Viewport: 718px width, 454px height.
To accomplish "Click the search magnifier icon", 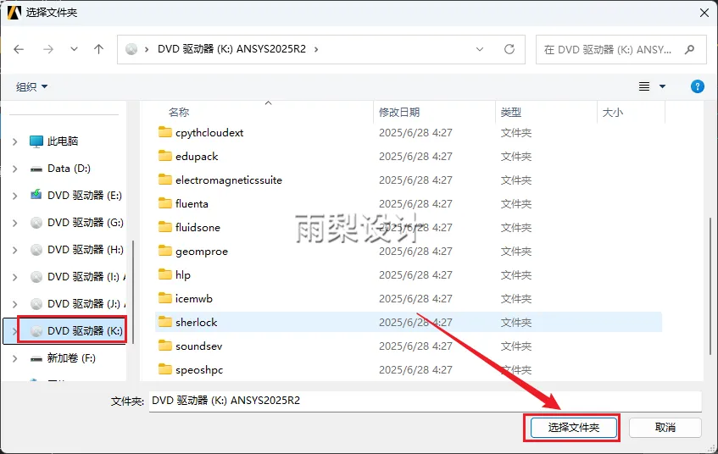I will click(690, 49).
